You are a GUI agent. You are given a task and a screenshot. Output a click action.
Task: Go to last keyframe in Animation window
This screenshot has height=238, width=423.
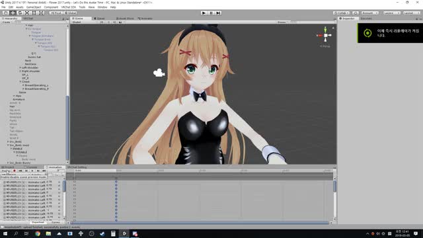pos(44,171)
